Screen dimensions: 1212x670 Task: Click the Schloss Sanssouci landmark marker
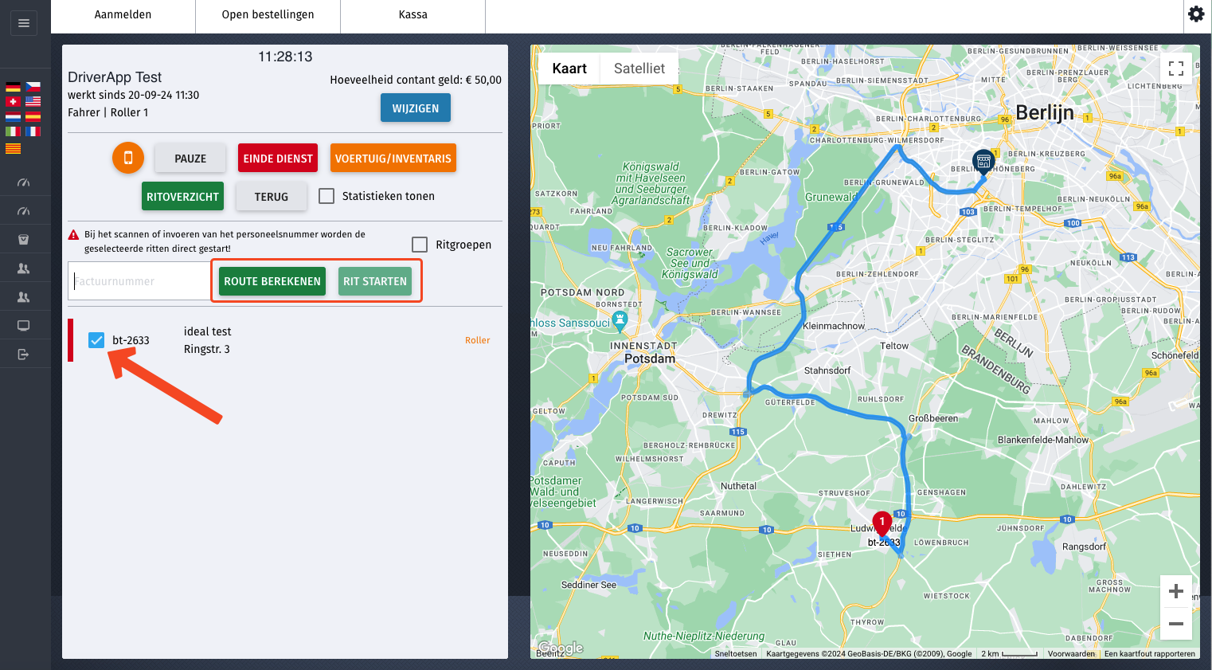pos(620,320)
